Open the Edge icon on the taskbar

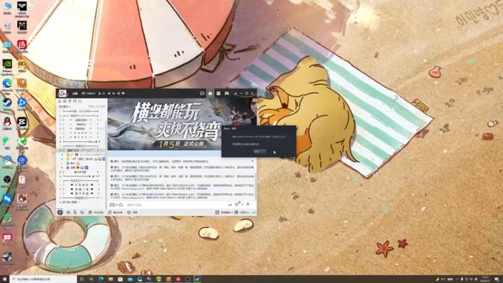click(101, 279)
